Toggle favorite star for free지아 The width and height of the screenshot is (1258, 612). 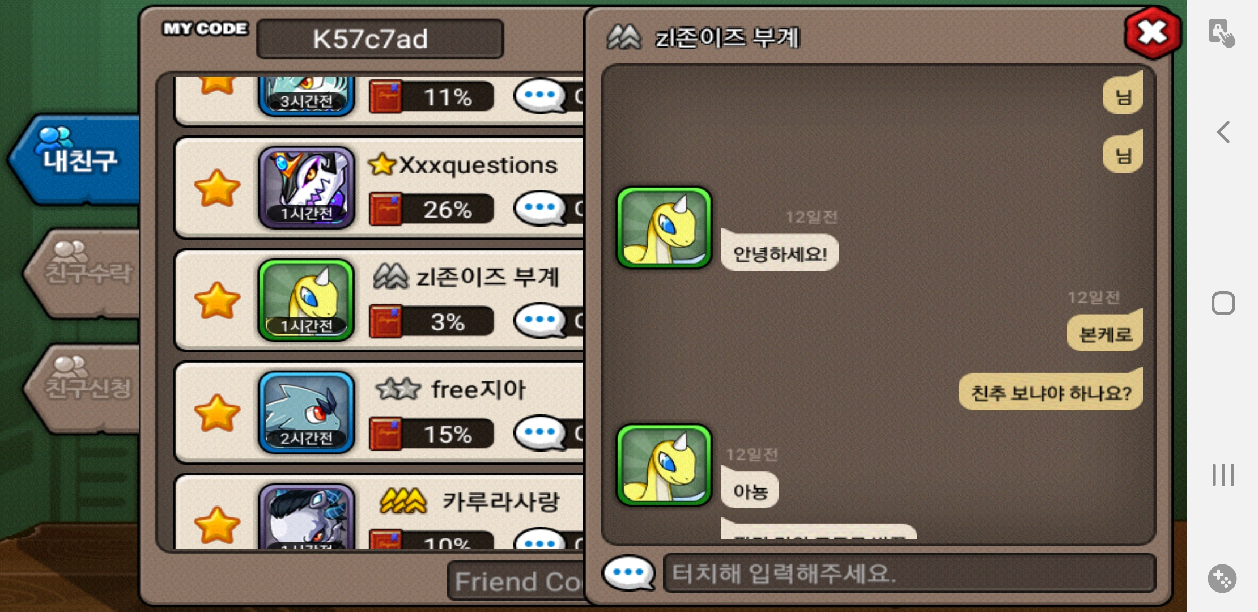(217, 413)
